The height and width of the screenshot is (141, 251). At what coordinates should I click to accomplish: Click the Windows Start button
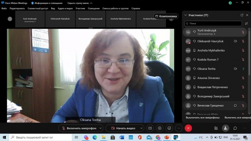(4, 137)
